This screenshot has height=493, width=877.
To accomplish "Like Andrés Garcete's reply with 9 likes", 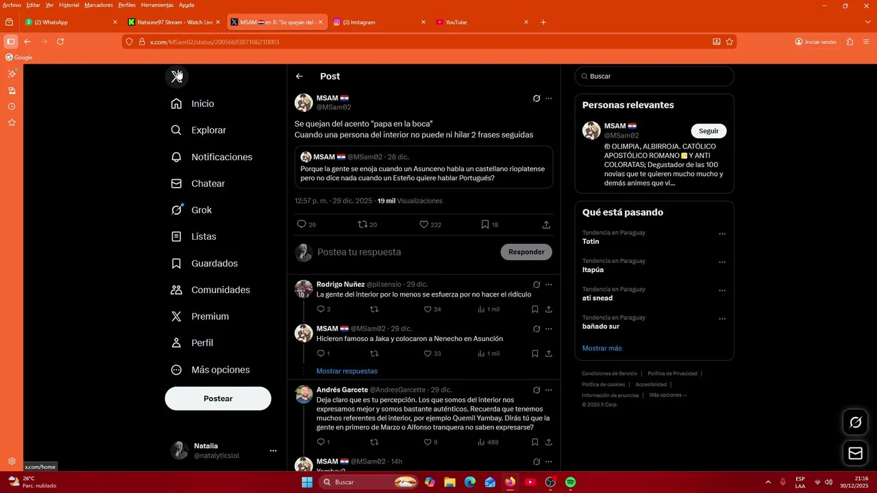I will (428, 442).
